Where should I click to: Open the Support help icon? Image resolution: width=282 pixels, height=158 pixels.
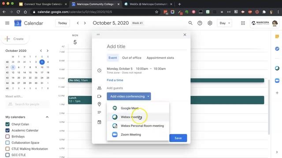click(x=200, y=23)
